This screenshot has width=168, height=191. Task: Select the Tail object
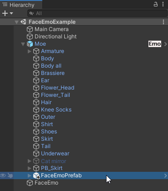(x=46, y=146)
